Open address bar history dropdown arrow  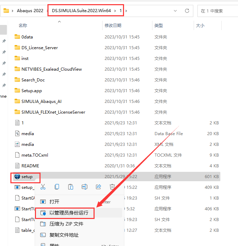pyautogui.click(x=175, y=11)
